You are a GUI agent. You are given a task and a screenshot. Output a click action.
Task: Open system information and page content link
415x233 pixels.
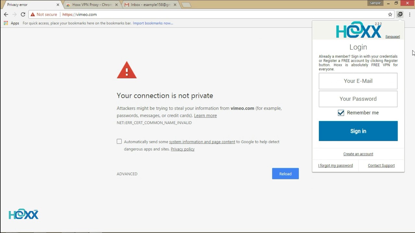coord(202,142)
